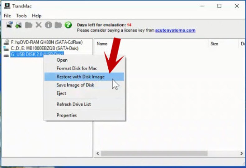This screenshot has height=168, width=246.
Task: Click the grayed-out folder toolbar icon
Action: [29, 25]
